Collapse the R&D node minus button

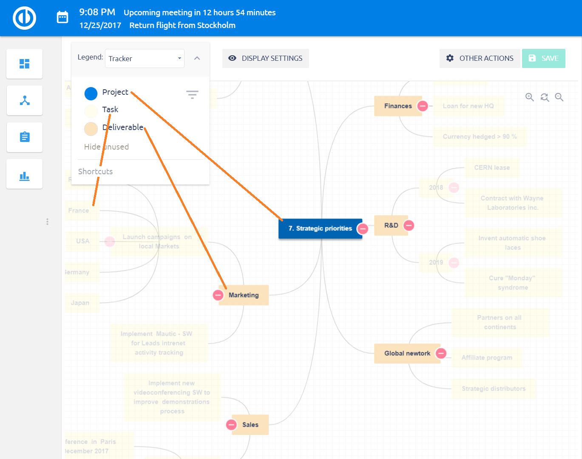(409, 225)
